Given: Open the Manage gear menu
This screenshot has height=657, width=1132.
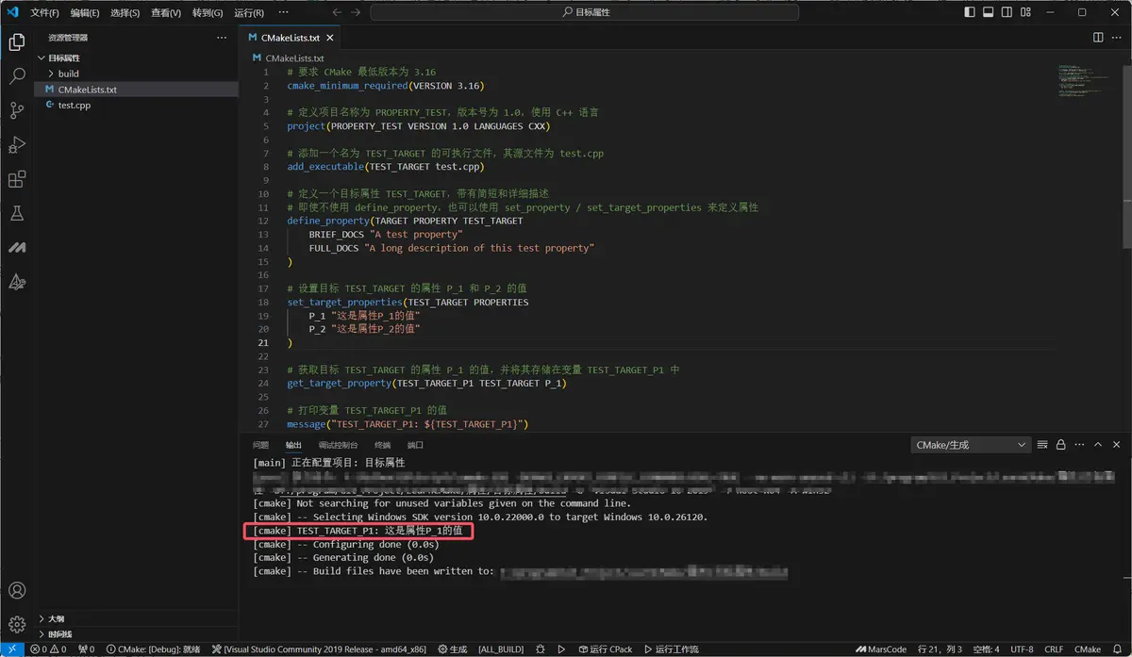Looking at the screenshot, I should point(16,624).
